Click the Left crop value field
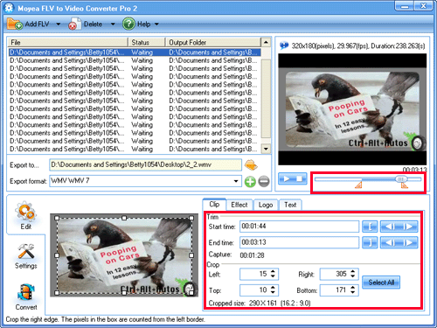This screenshot has height=328, width=437. click(x=254, y=274)
